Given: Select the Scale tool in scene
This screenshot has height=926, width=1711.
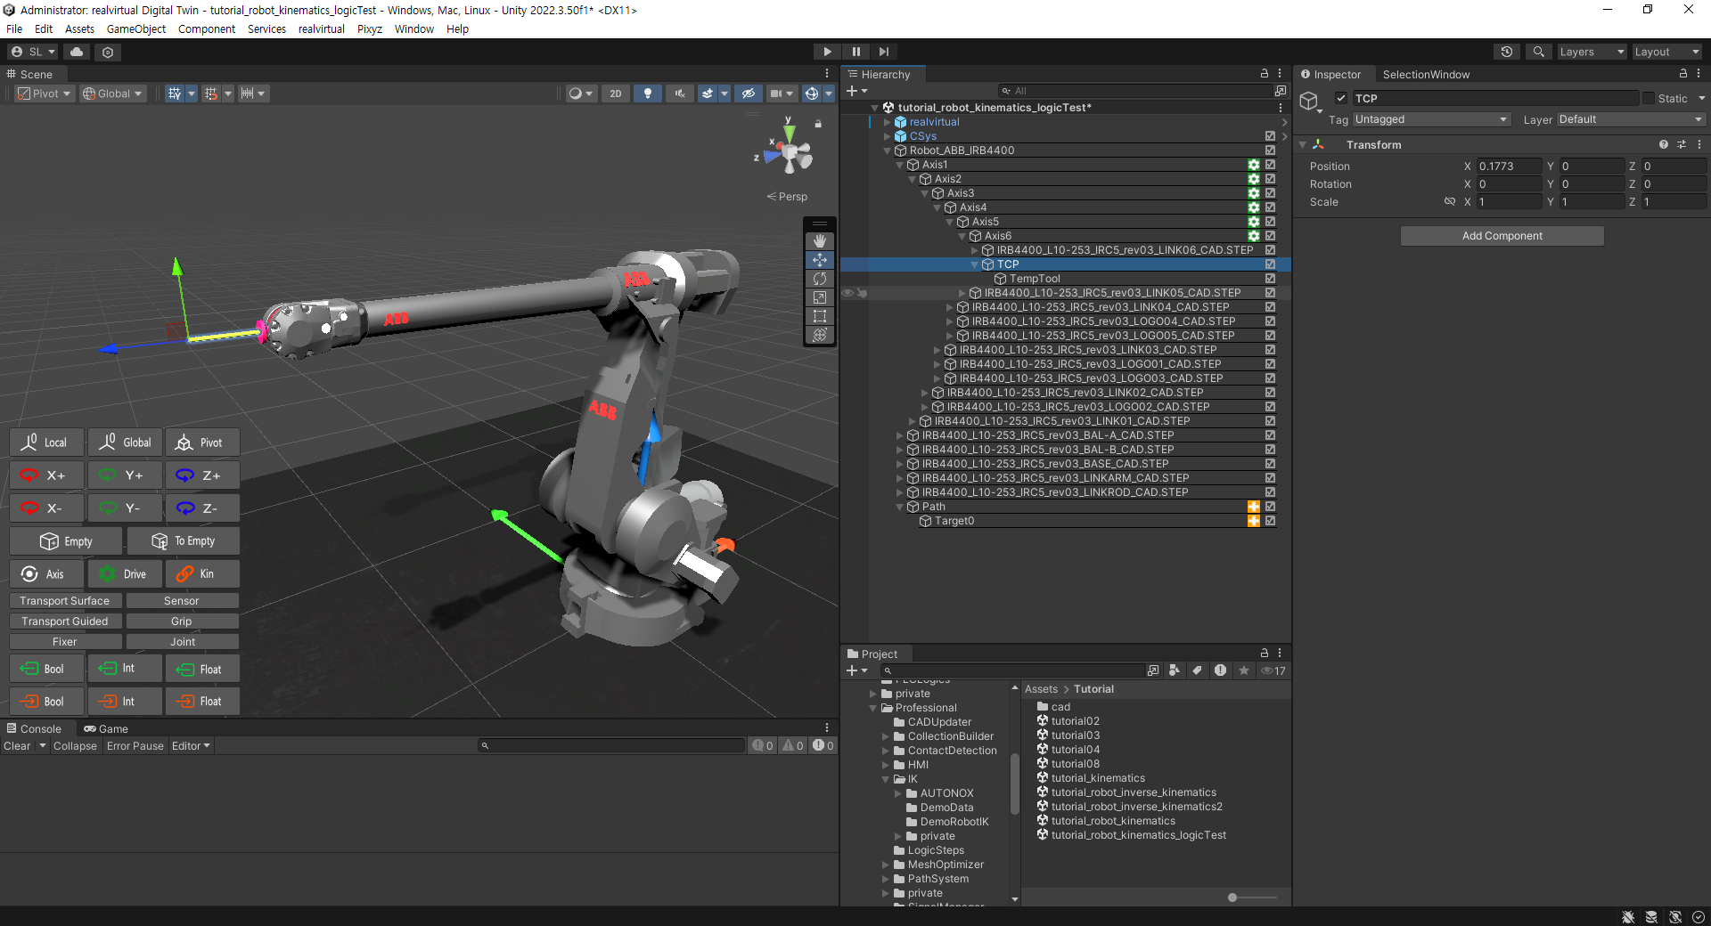Looking at the screenshot, I should point(820,297).
